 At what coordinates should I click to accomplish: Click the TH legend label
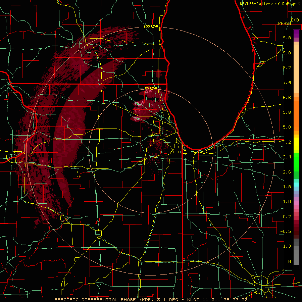click(x=288, y=261)
